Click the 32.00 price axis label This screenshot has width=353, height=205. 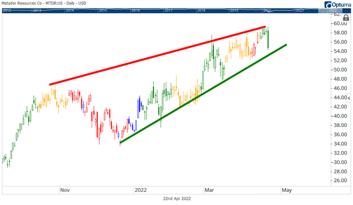340,153
